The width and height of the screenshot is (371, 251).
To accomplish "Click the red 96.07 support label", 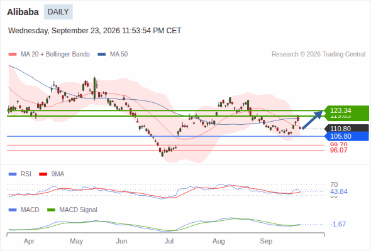I will pyautogui.click(x=338, y=150).
